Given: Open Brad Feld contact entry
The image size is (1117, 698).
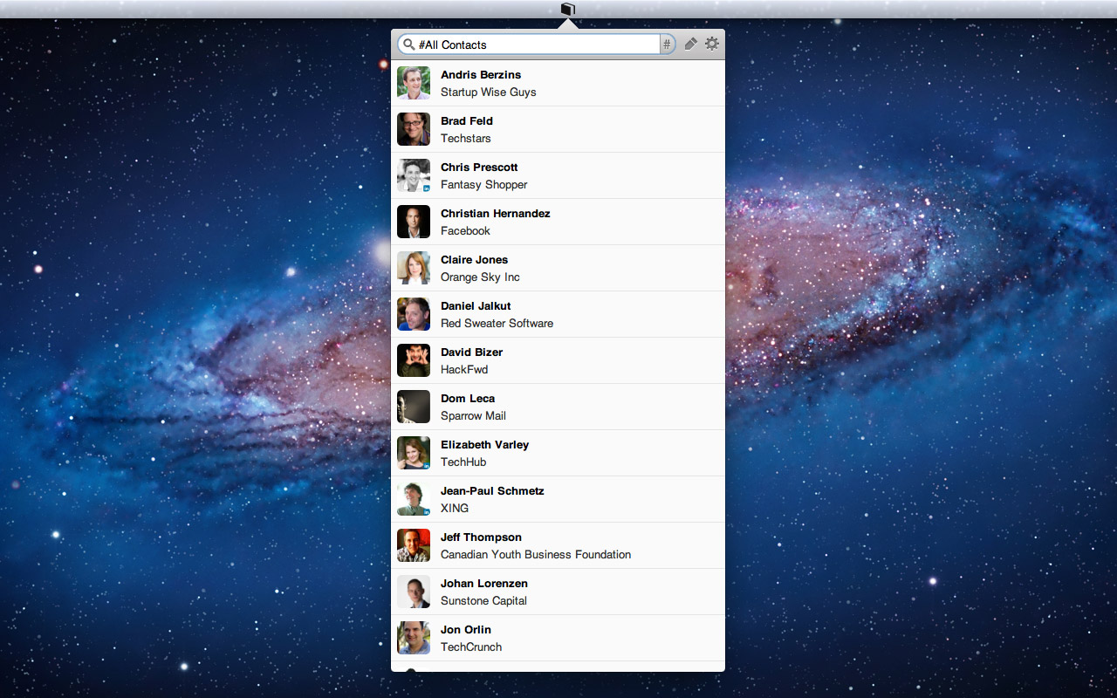Looking at the screenshot, I should [558, 129].
